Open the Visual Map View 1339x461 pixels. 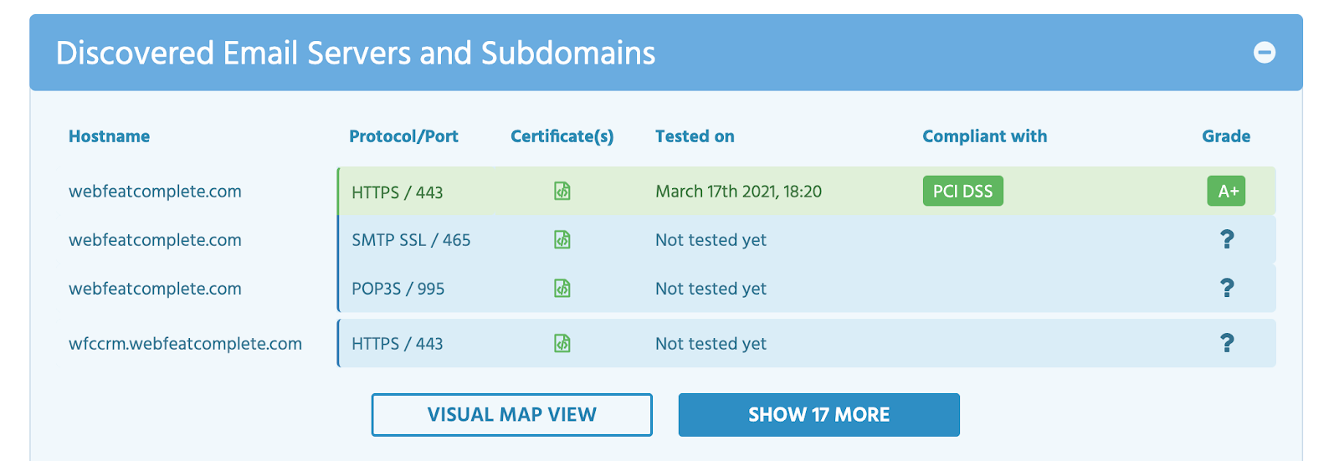[x=511, y=415]
